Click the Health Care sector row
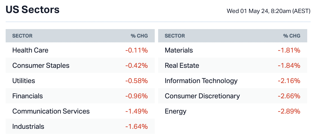The width and height of the screenshot is (314, 135). coord(30,50)
